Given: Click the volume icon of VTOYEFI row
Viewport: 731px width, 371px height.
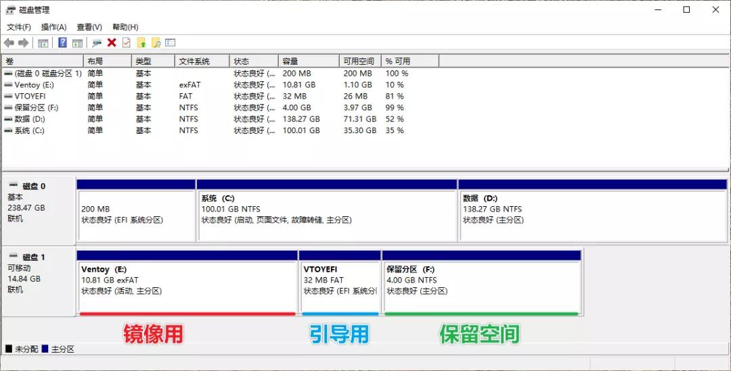Looking at the screenshot, I should click(8, 97).
